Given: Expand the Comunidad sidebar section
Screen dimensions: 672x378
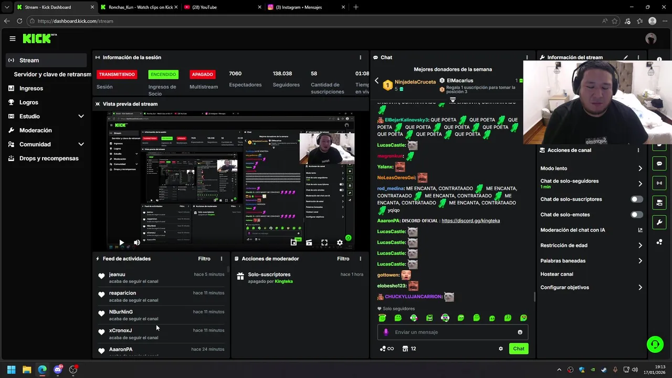Looking at the screenshot, I should click(x=81, y=144).
